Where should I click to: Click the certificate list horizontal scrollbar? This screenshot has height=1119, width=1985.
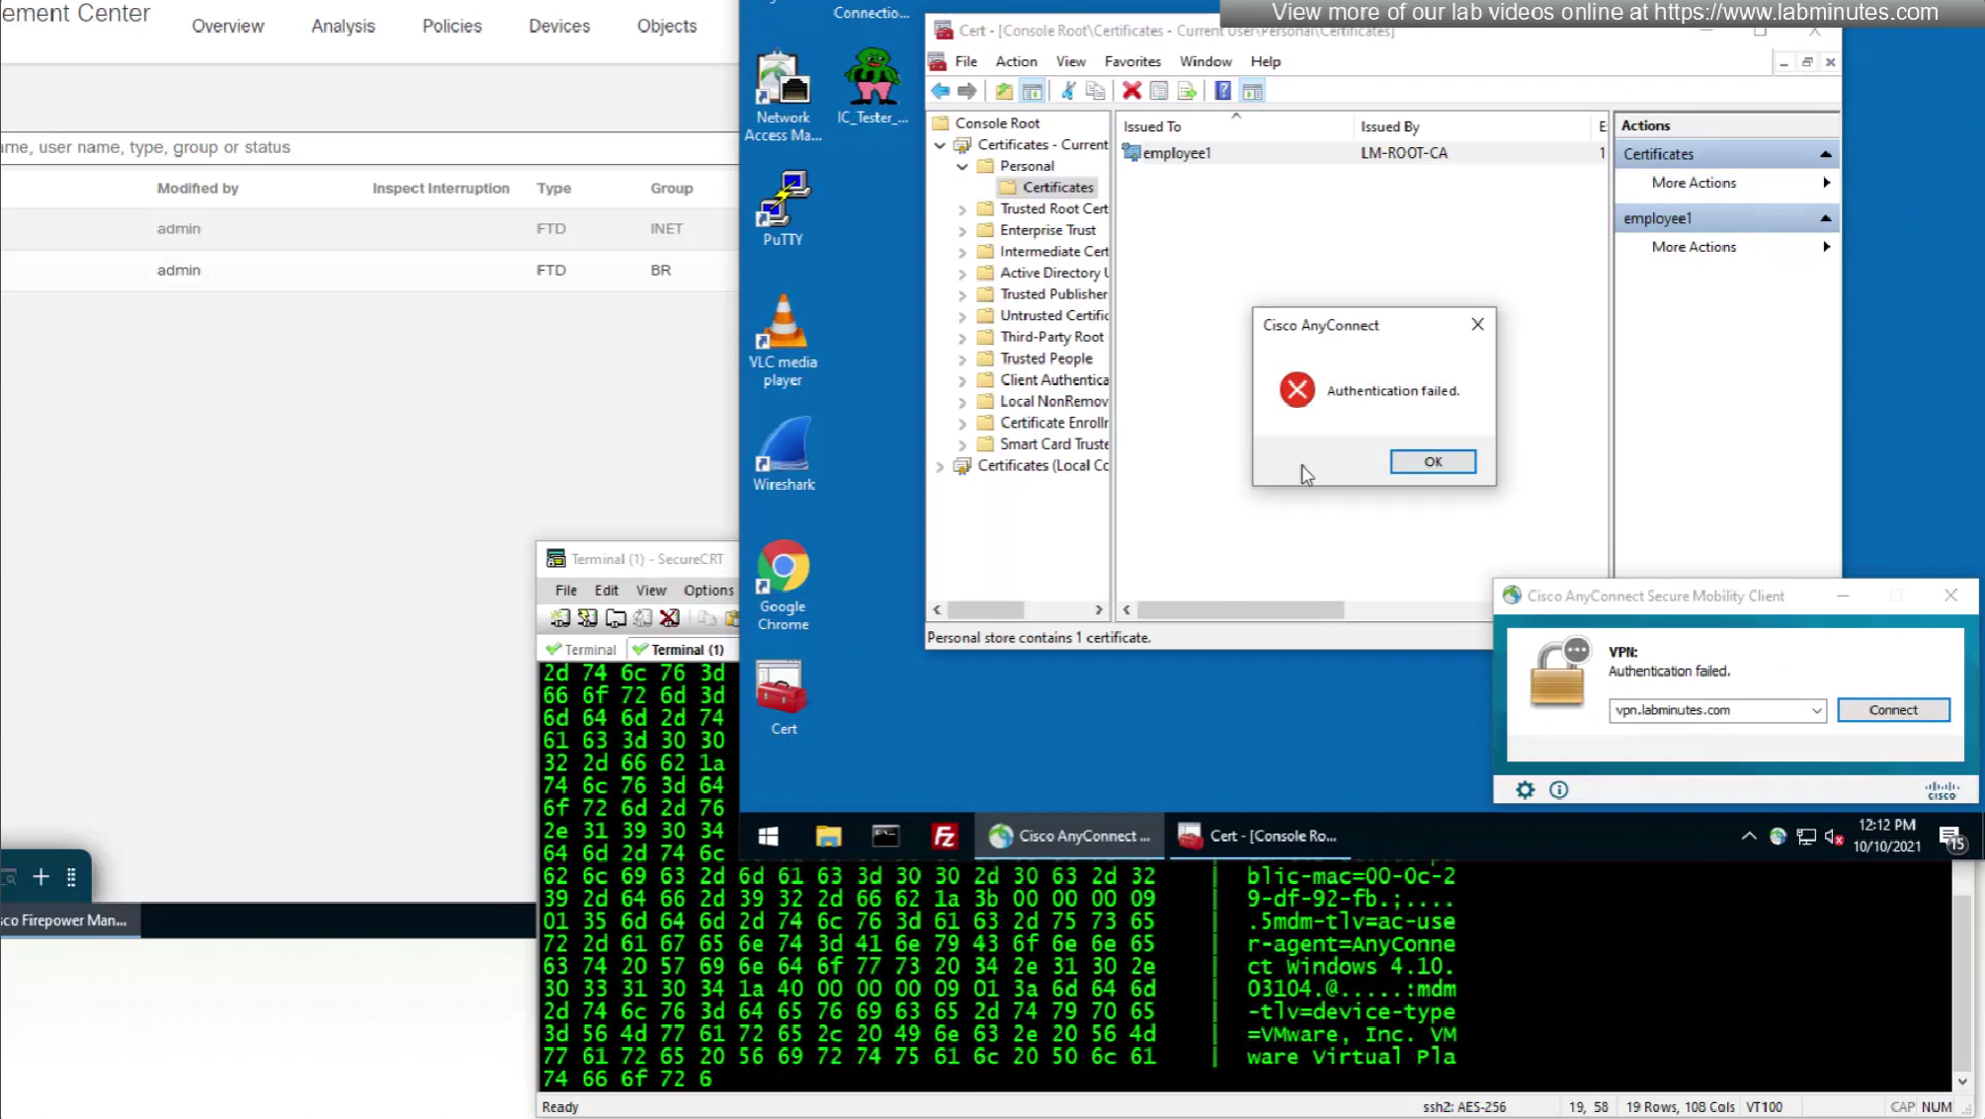pos(1239,610)
